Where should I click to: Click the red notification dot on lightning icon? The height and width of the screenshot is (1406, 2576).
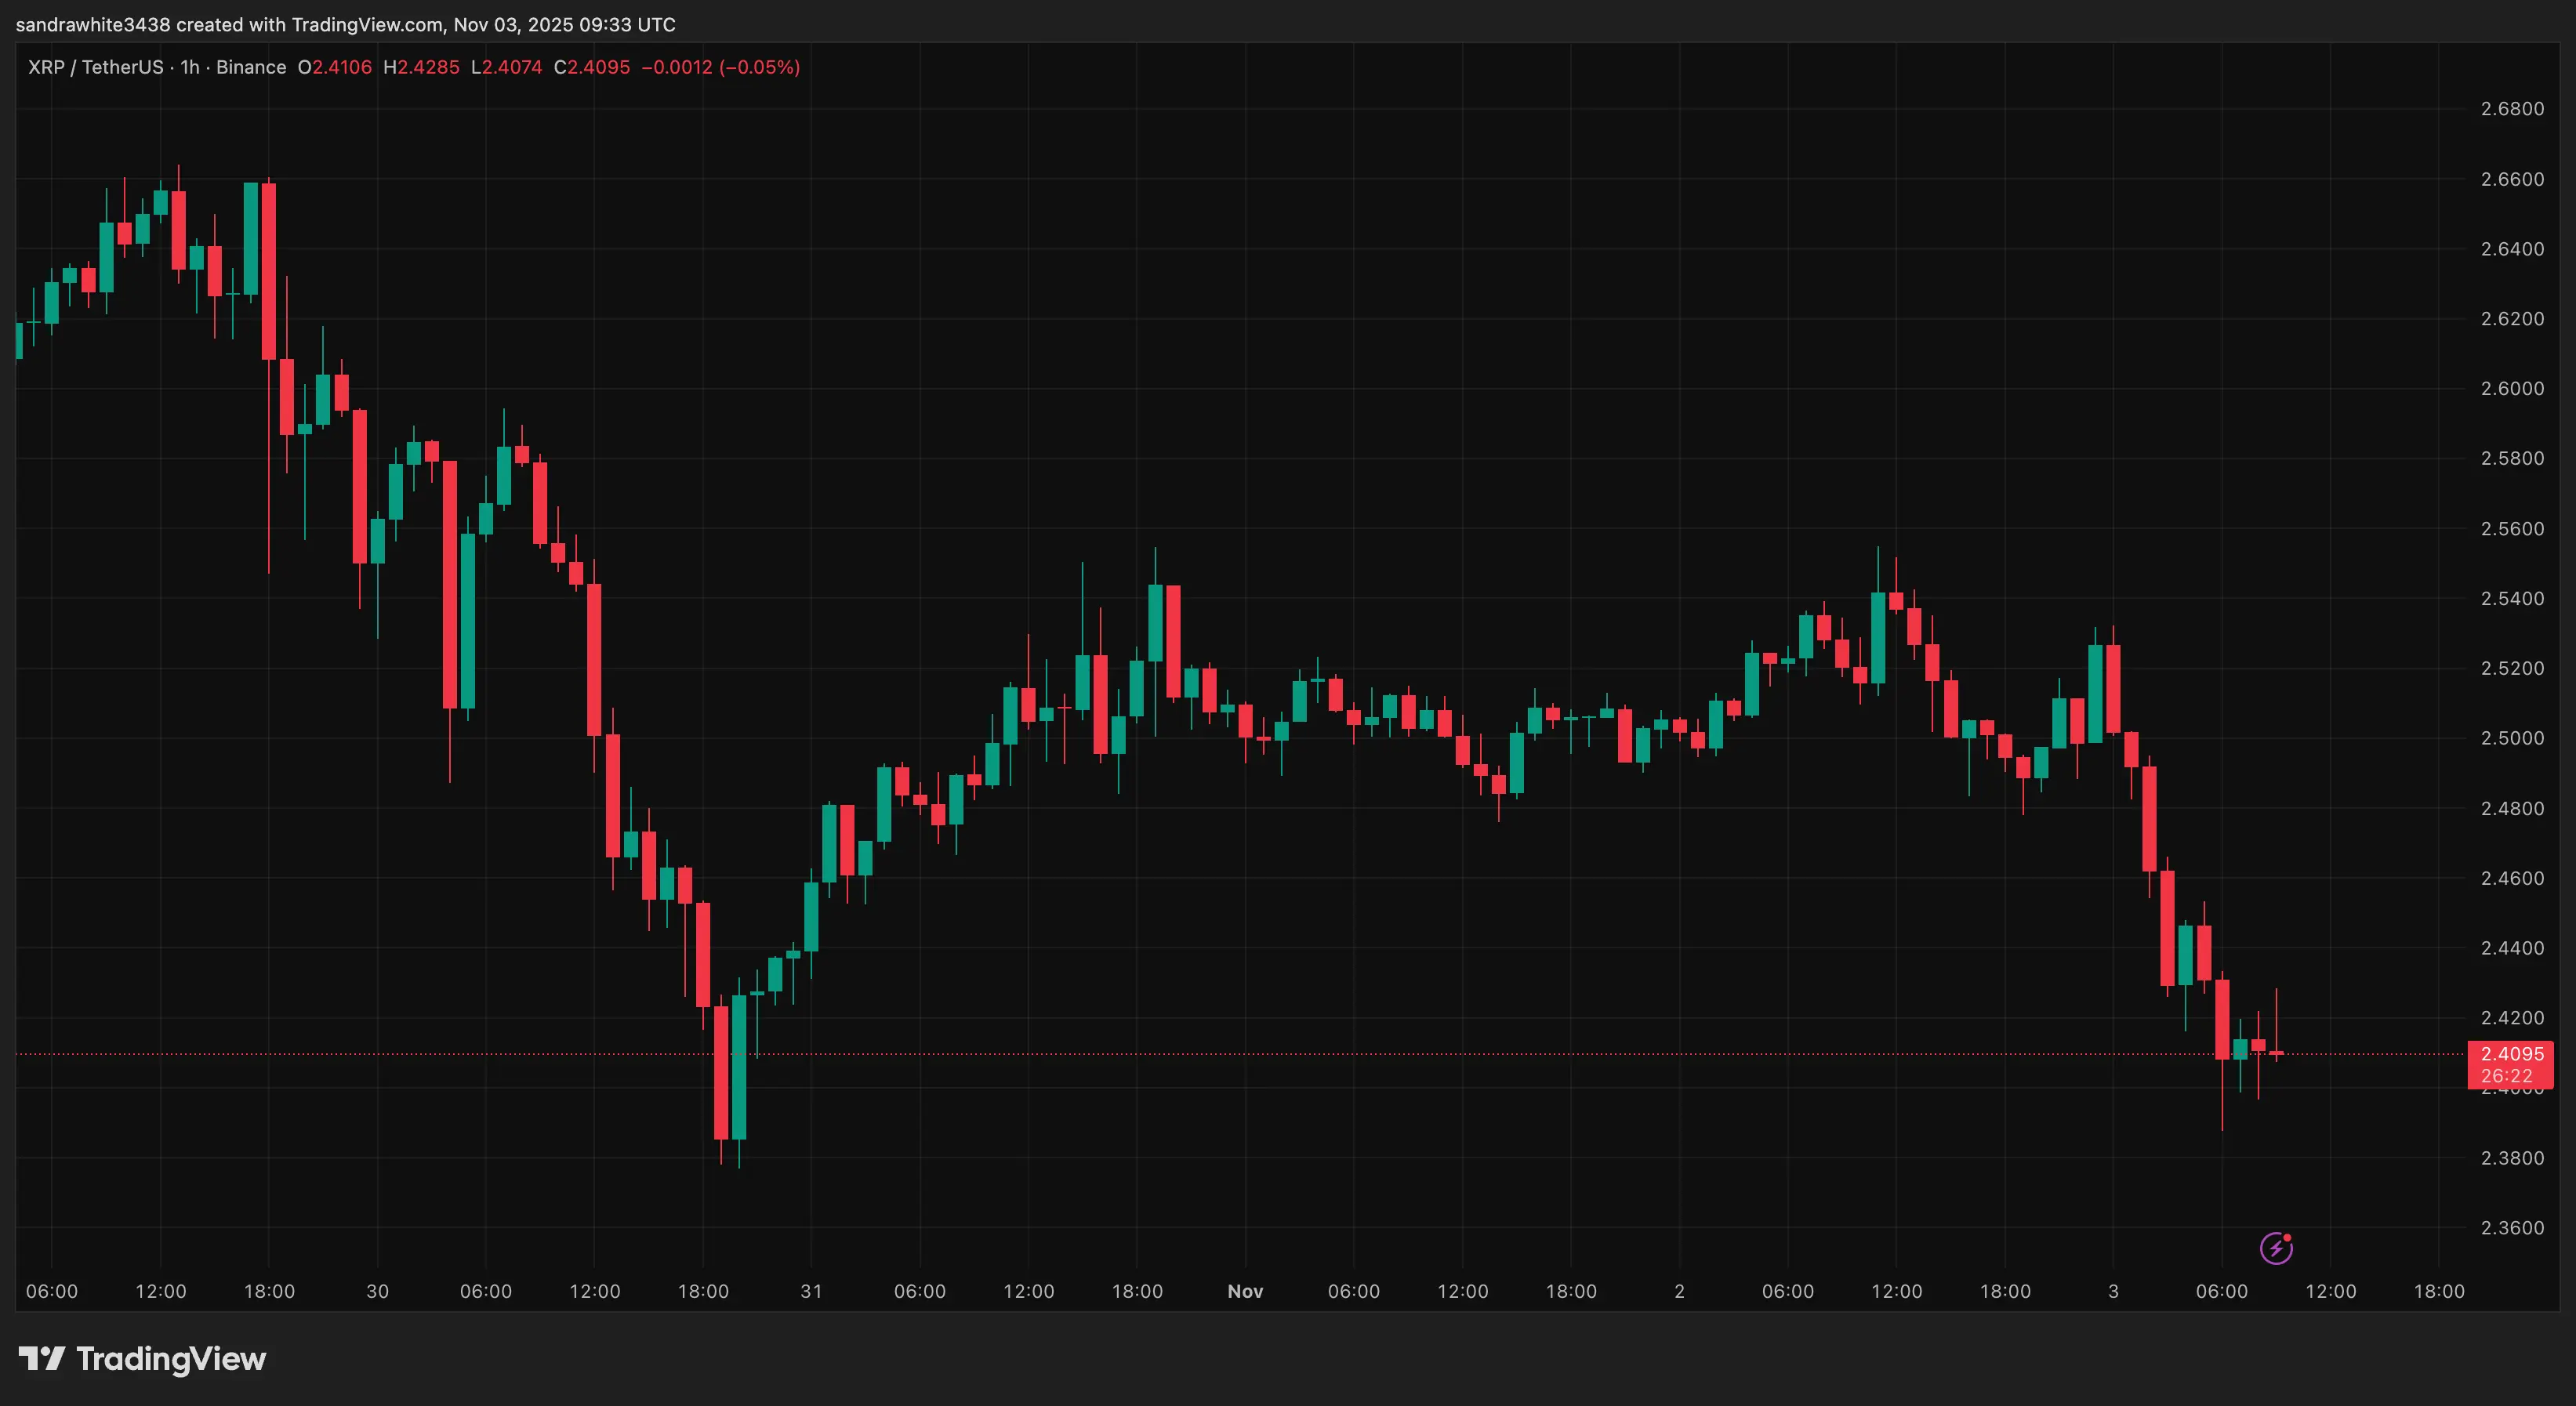pos(2288,1237)
